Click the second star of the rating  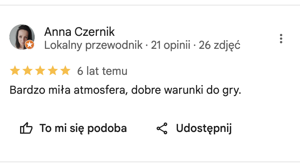point(28,71)
